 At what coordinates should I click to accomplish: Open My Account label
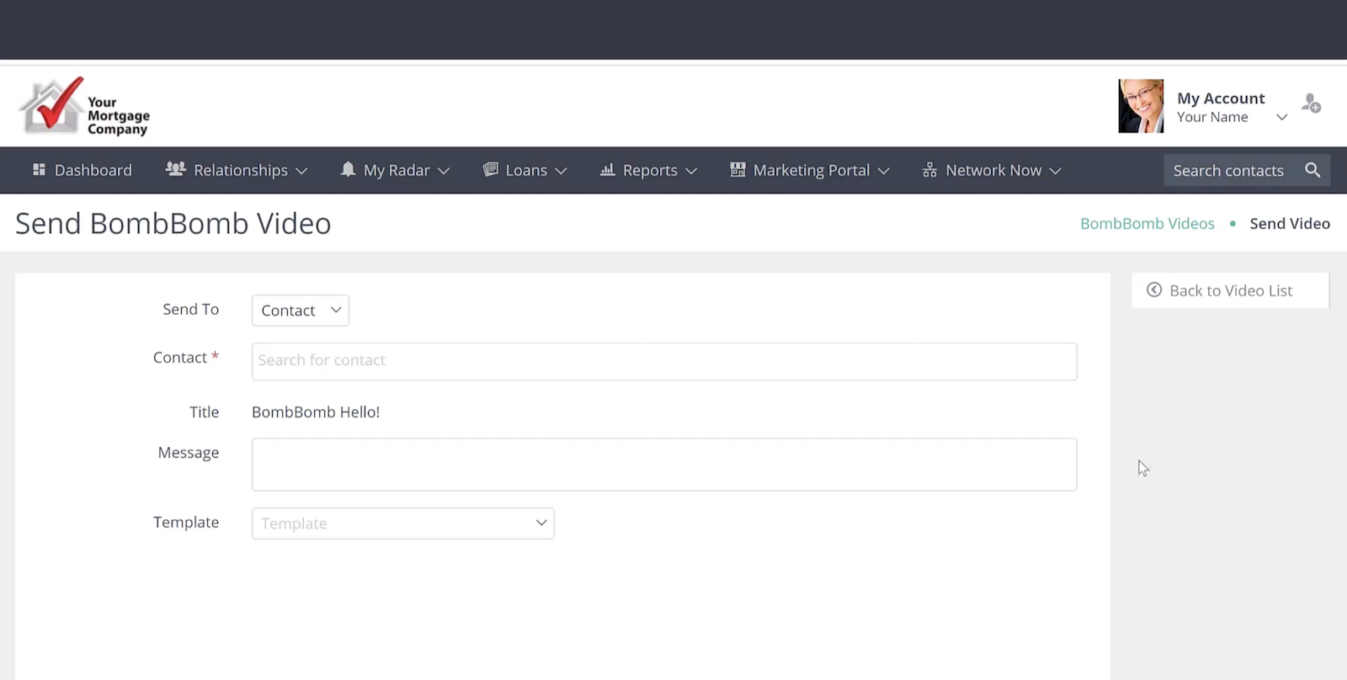click(1221, 98)
